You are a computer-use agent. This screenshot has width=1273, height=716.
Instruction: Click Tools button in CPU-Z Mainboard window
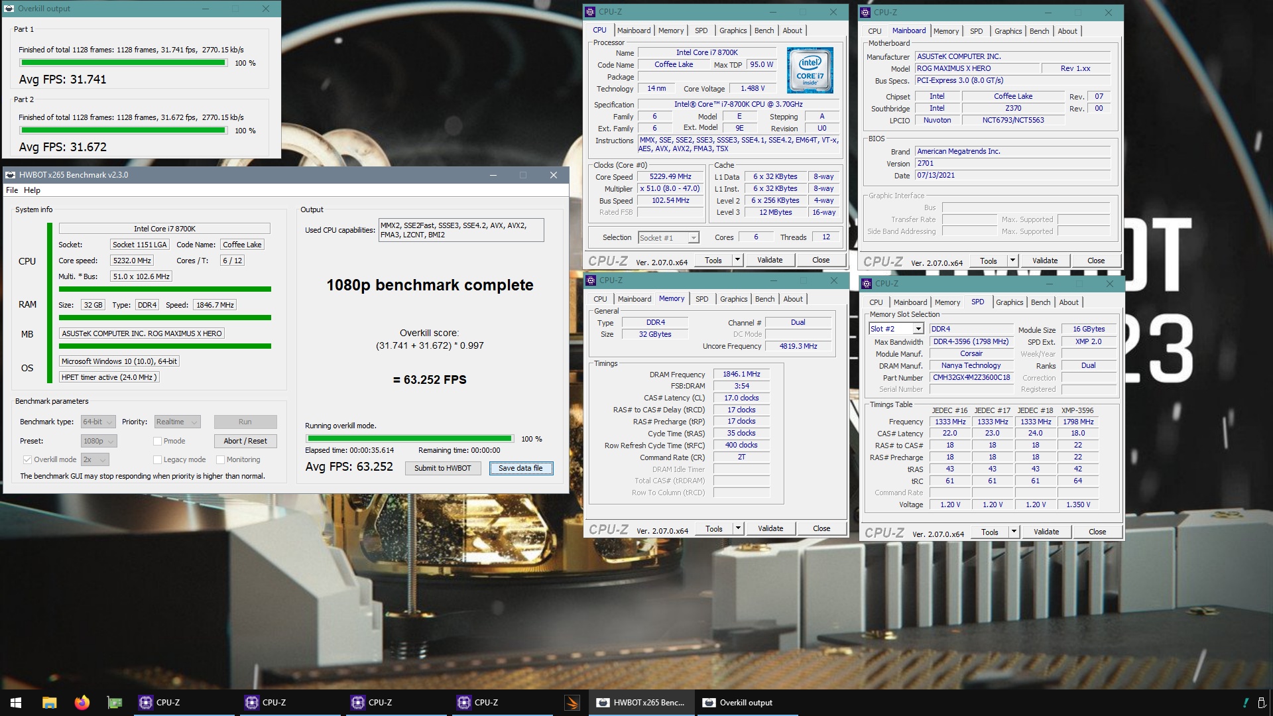coord(989,261)
